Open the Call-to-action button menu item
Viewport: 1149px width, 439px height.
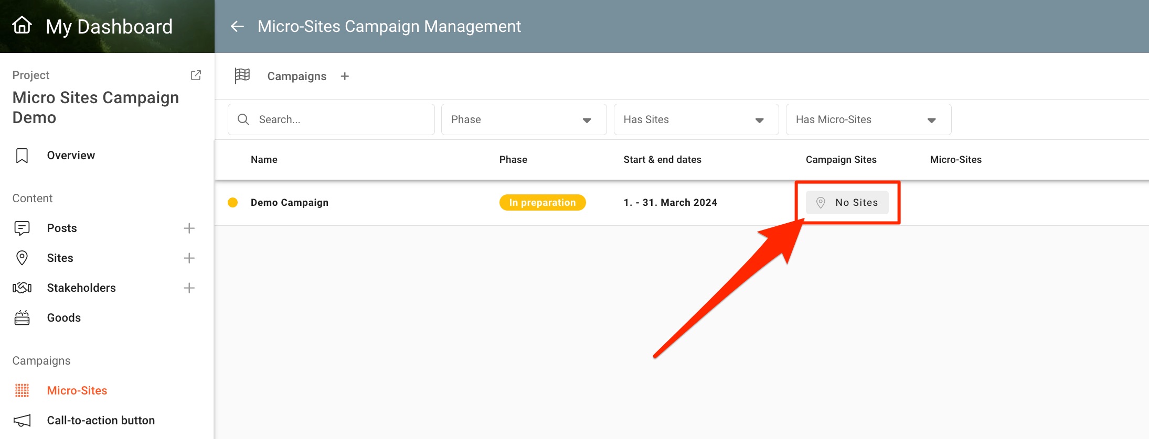click(x=101, y=421)
